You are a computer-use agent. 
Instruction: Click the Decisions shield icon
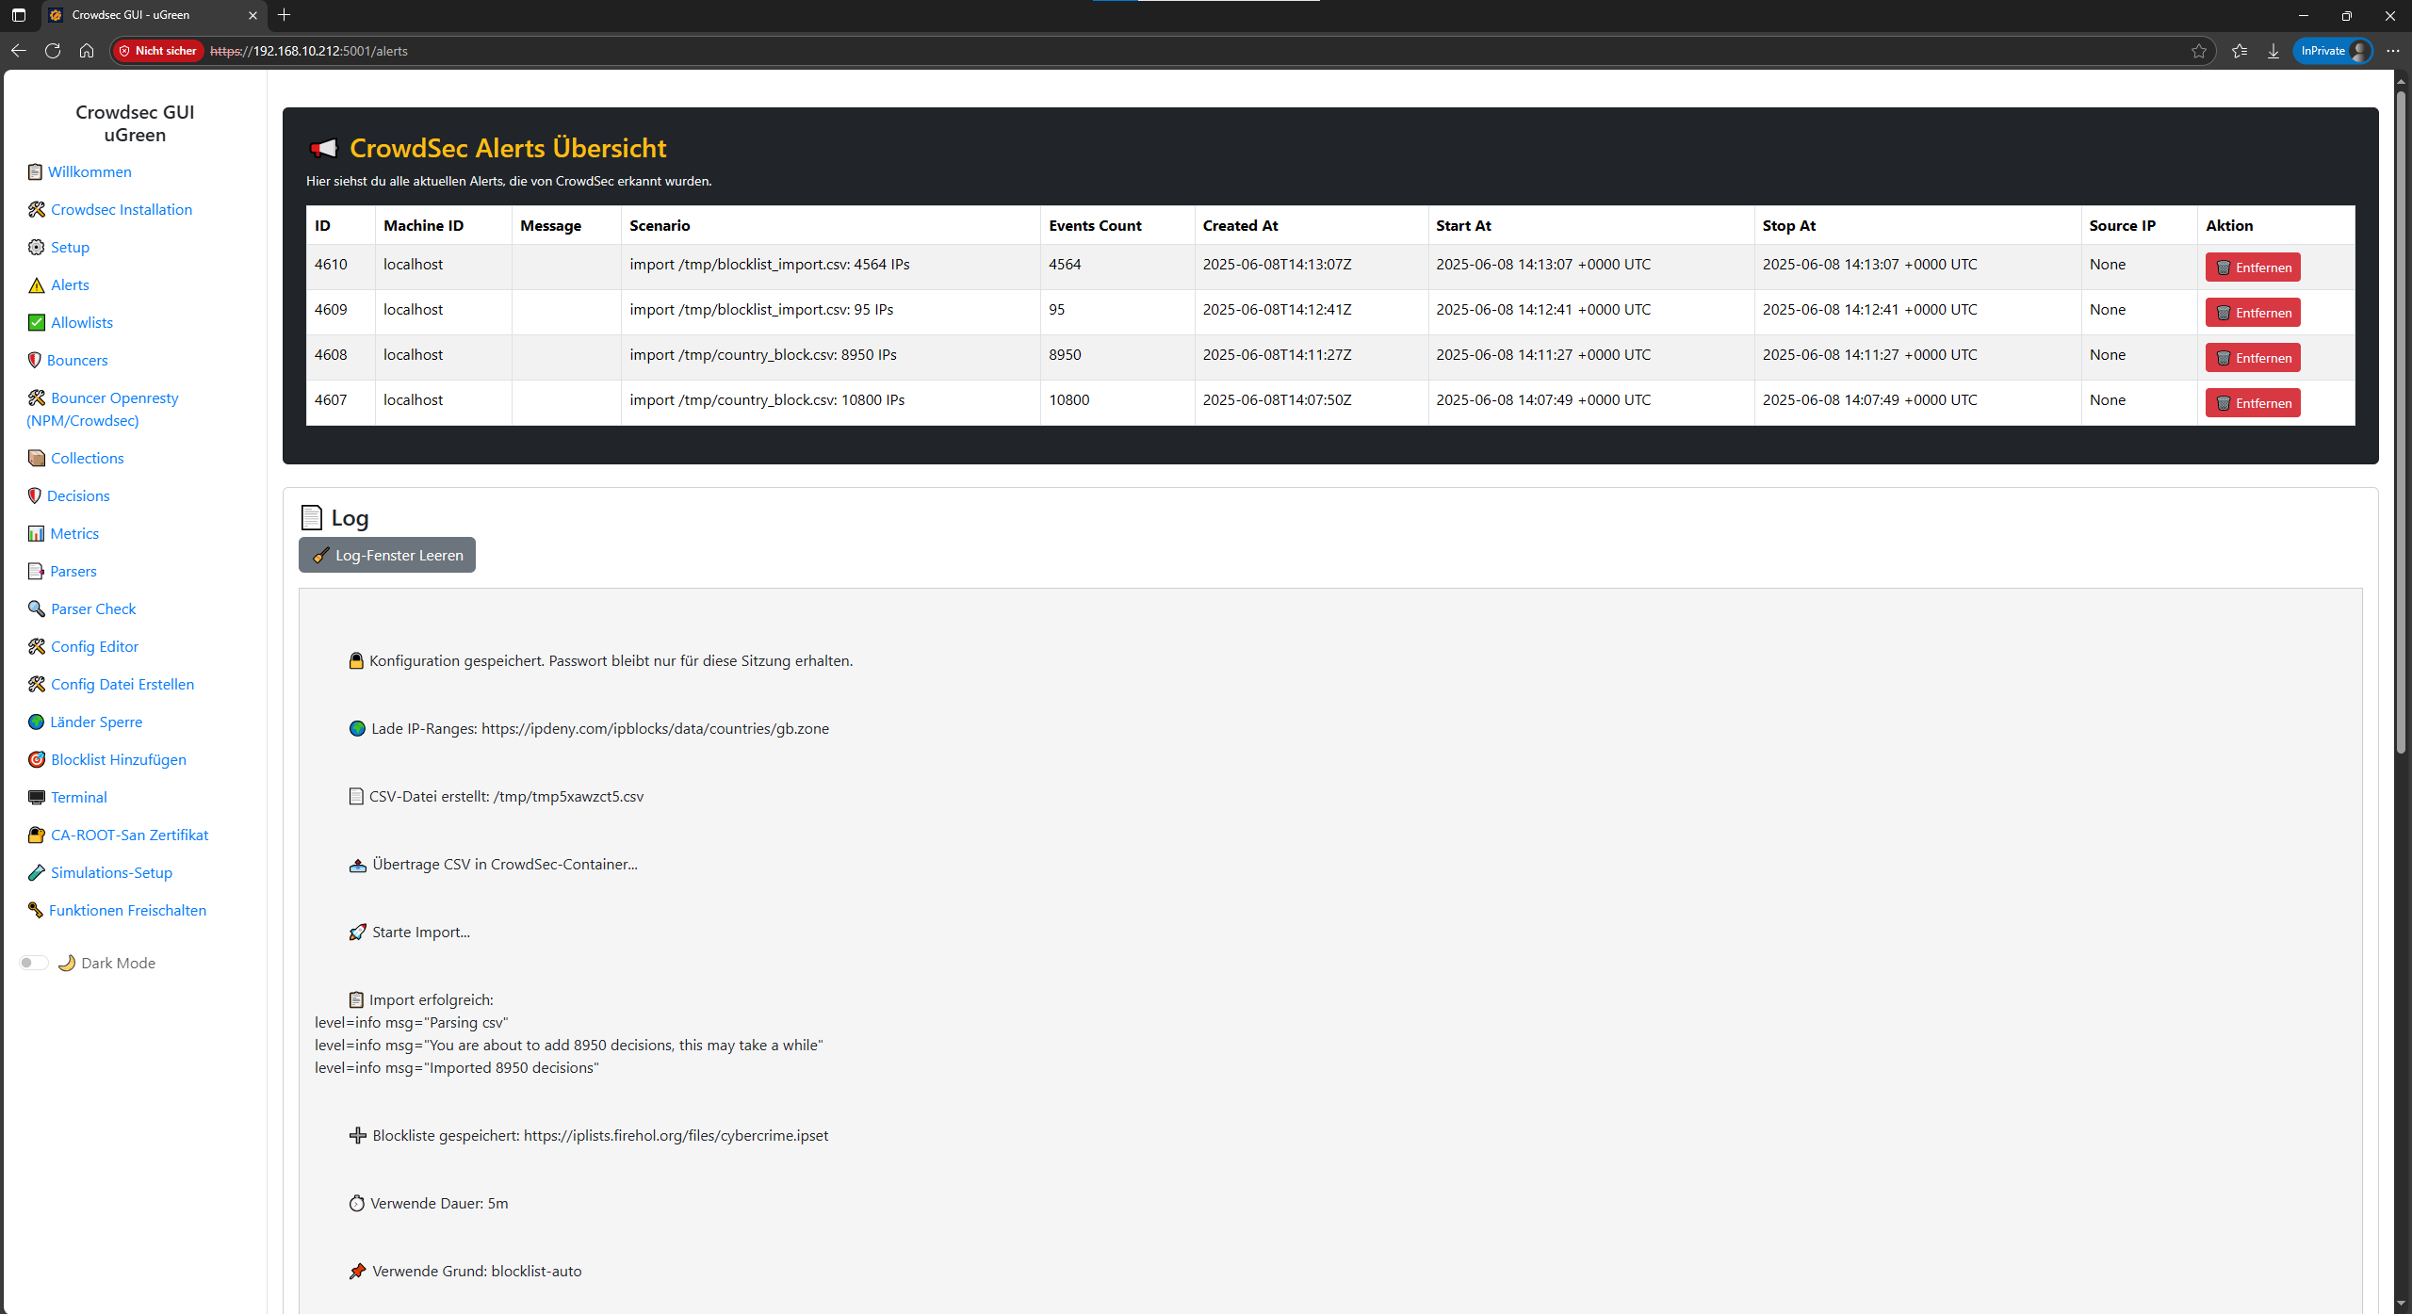35,495
